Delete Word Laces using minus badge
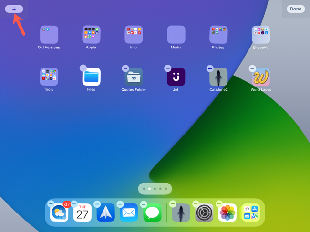 tap(252, 68)
